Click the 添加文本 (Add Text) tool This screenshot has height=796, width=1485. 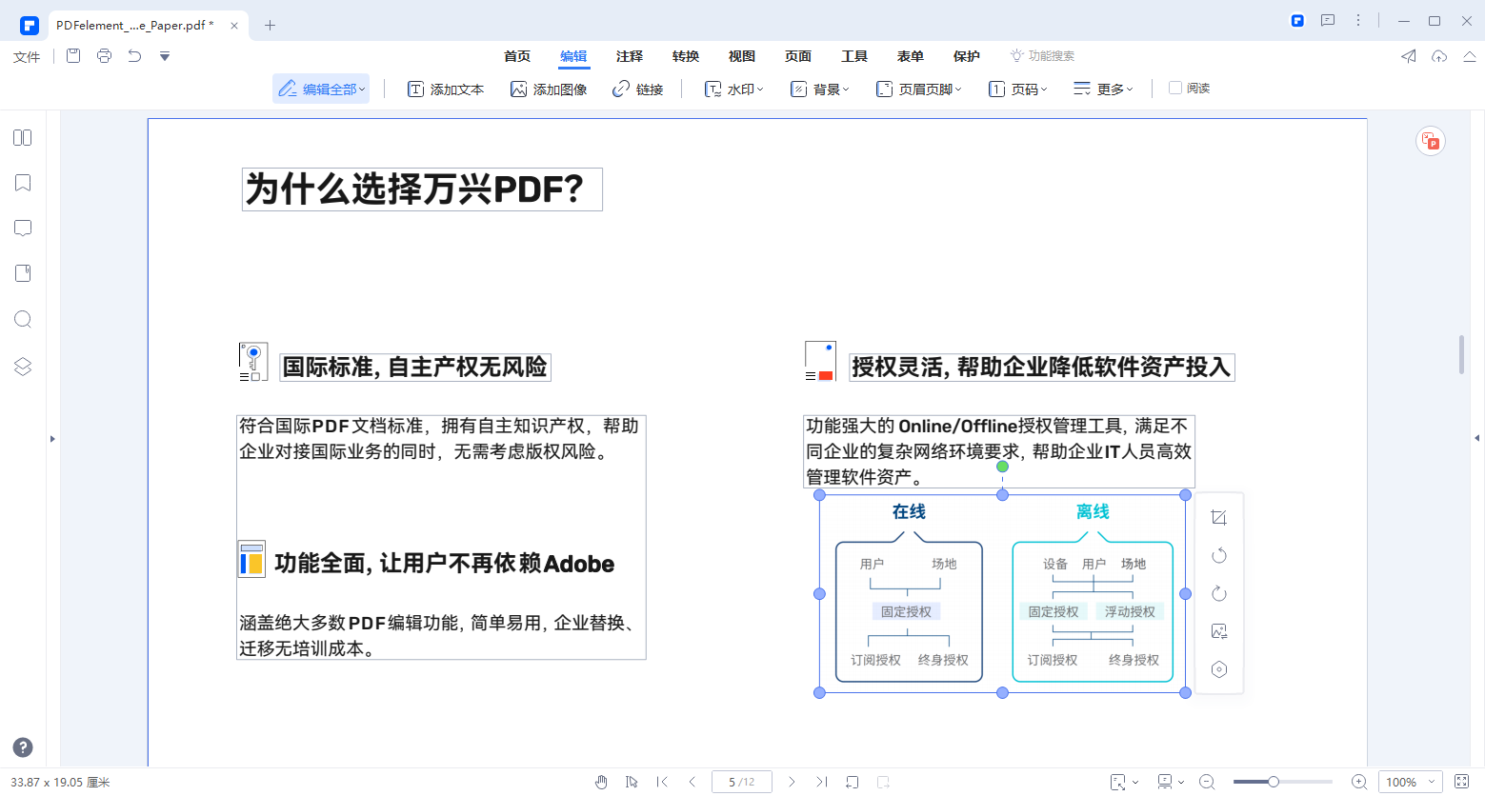pyautogui.click(x=446, y=88)
